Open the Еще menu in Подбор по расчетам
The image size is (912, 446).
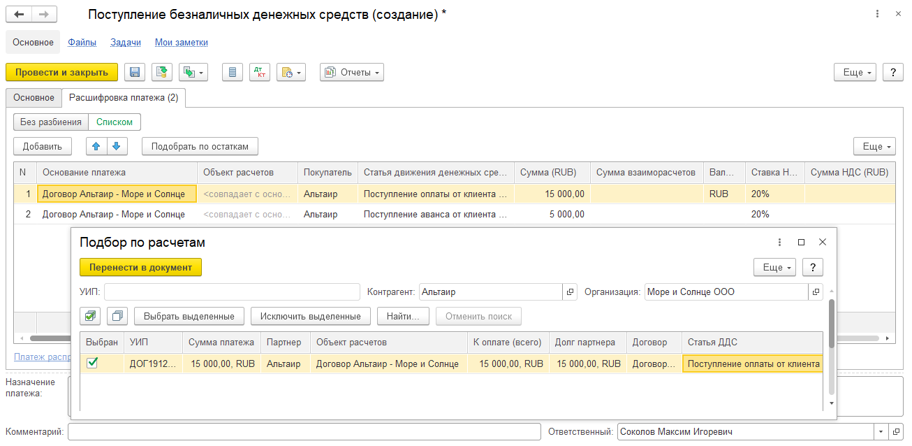pos(775,267)
